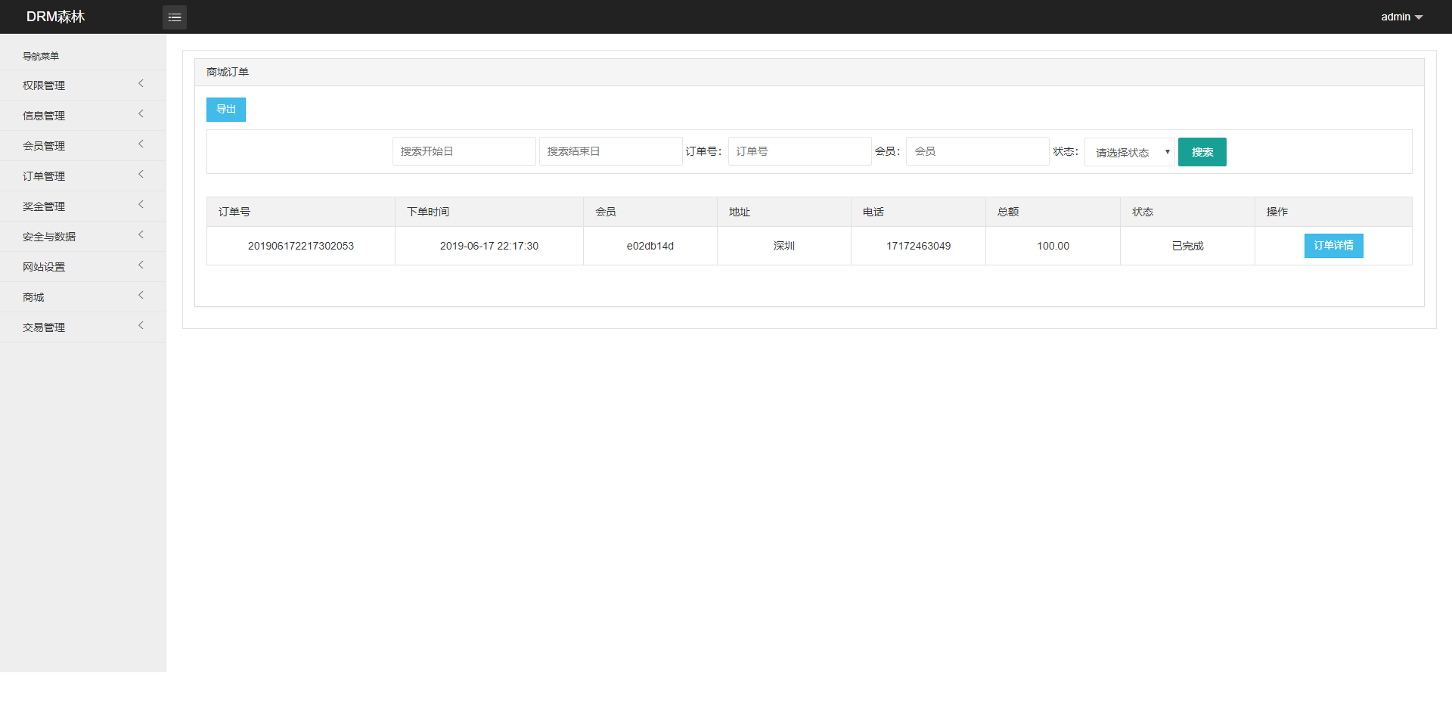Image resolution: width=1452 pixels, height=704 pixels.
Task: Open 订单详情 for order 201906172217302053
Action: click(1334, 246)
